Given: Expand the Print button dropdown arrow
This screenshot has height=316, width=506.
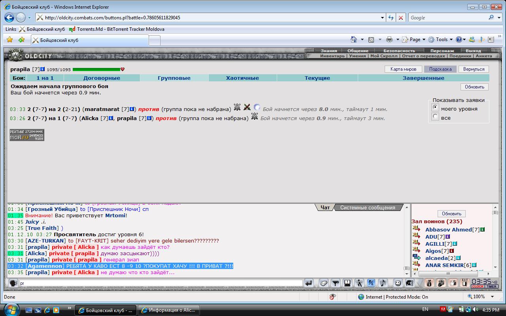Looking at the screenshot, I should pos(398,39).
